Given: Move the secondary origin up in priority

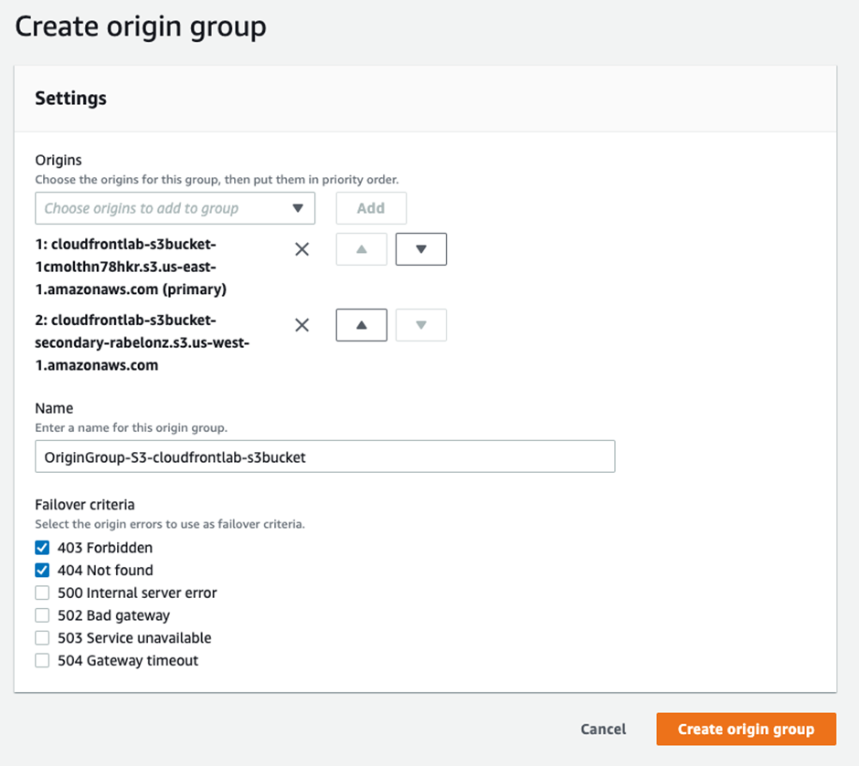Looking at the screenshot, I should 361,325.
